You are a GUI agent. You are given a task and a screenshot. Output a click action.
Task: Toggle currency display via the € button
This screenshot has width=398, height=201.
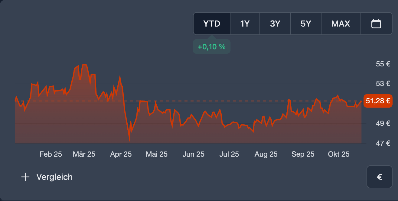379,177
